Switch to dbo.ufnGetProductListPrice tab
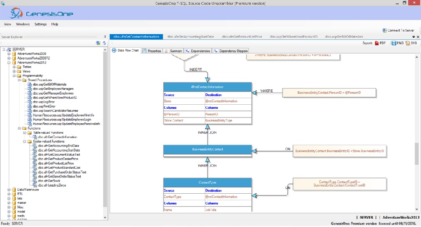 tap(242, 37)
